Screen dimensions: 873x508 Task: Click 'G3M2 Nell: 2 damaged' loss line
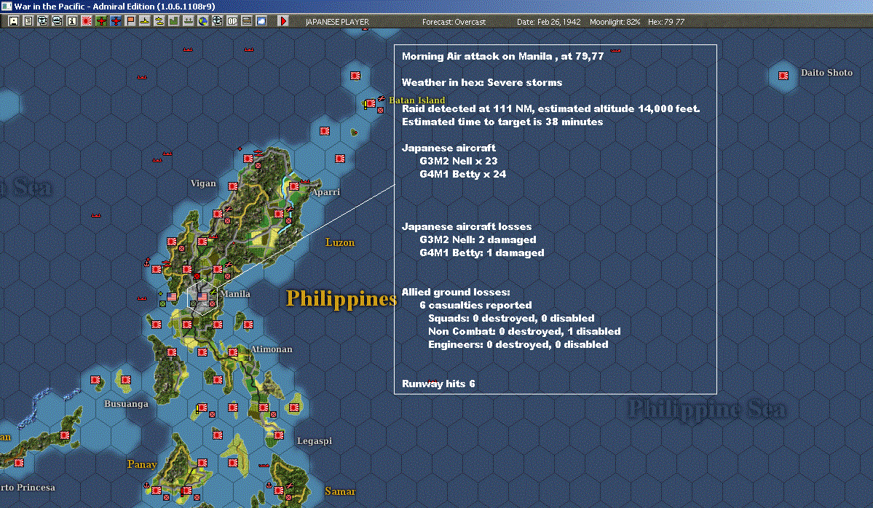click(x=478, y=240)
